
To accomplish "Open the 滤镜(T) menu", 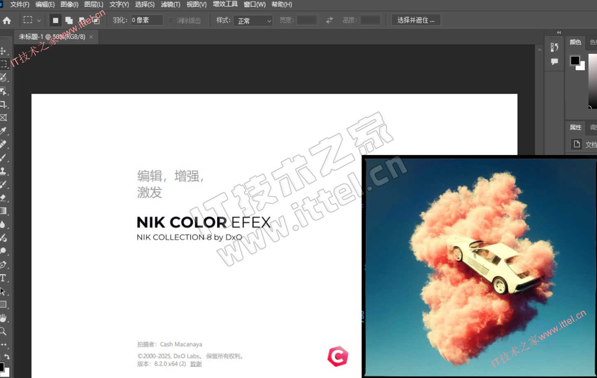I will tap(170, 5).
